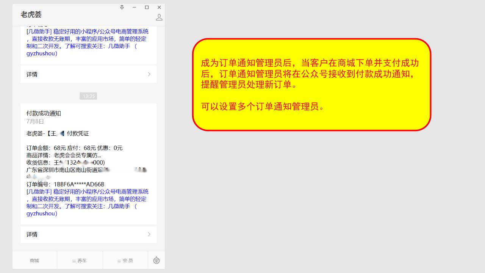Click the 付款成功通知 title

click(44, 113)
